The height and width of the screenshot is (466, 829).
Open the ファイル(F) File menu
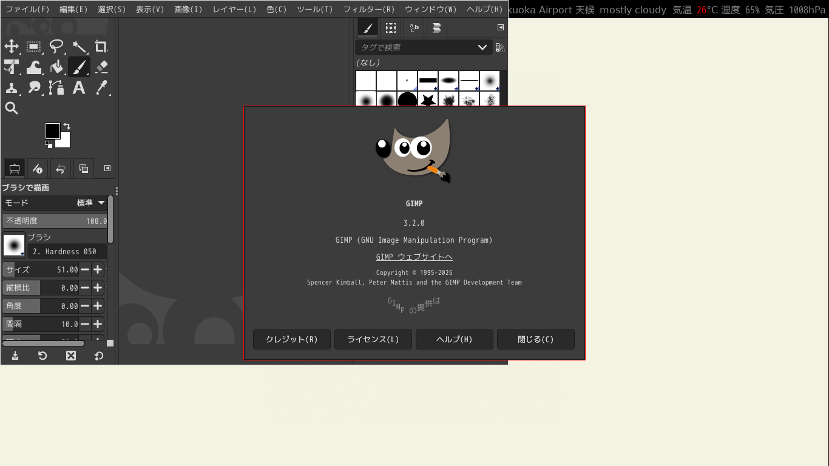[27, 10]
